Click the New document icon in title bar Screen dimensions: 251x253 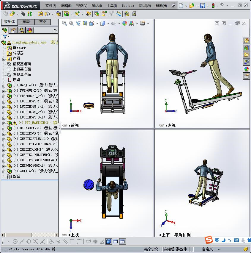pyautogui.click(x=181, y=6)
